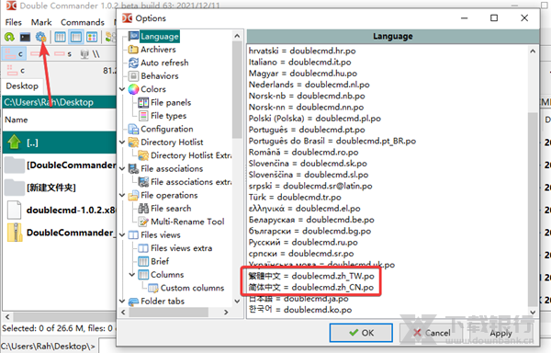Click the Cancel button
This screenshot has width=551, height=353.
pos(432,333)
